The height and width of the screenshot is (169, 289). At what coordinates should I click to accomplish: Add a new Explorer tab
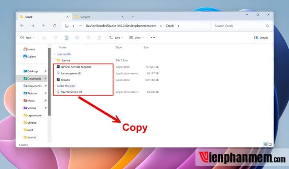click(x=133, y=17)
